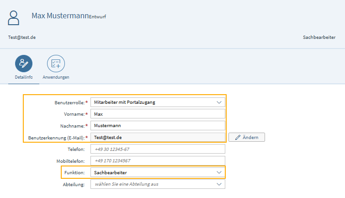Click the Benutzerkennung email field

[158, 137]
